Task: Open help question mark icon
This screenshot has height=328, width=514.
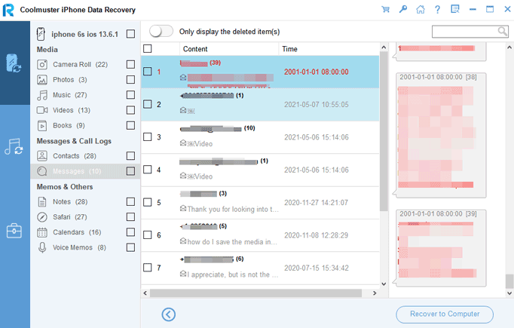Action: [437, 9]
